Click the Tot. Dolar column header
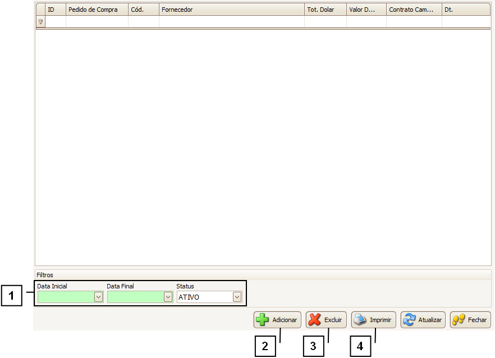Viewport: 495px width, 358px height. tap(326, 10)
